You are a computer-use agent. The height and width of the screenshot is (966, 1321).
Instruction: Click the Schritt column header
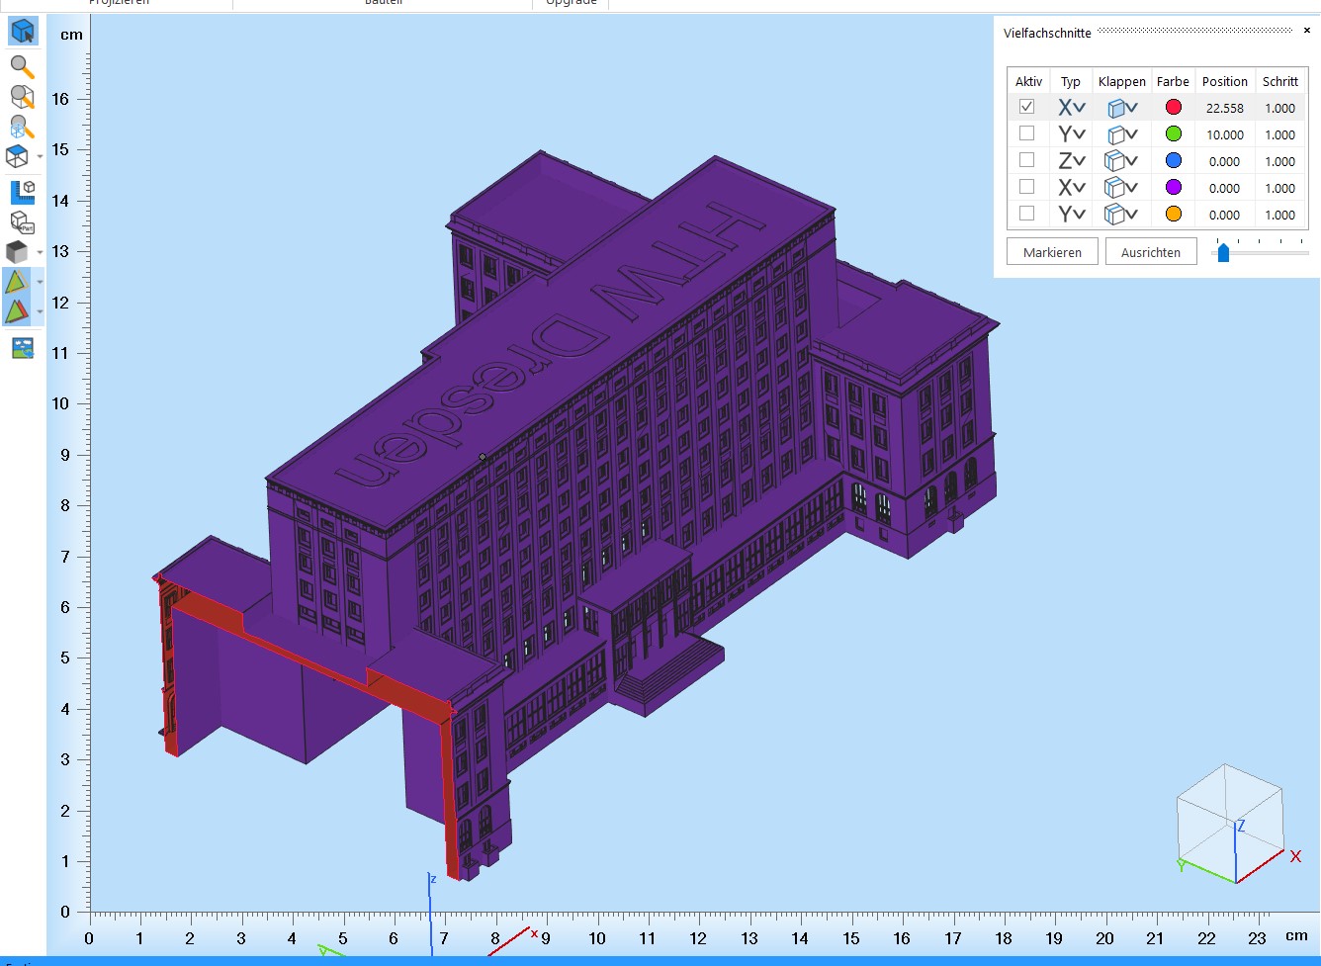coord(1280,81)
